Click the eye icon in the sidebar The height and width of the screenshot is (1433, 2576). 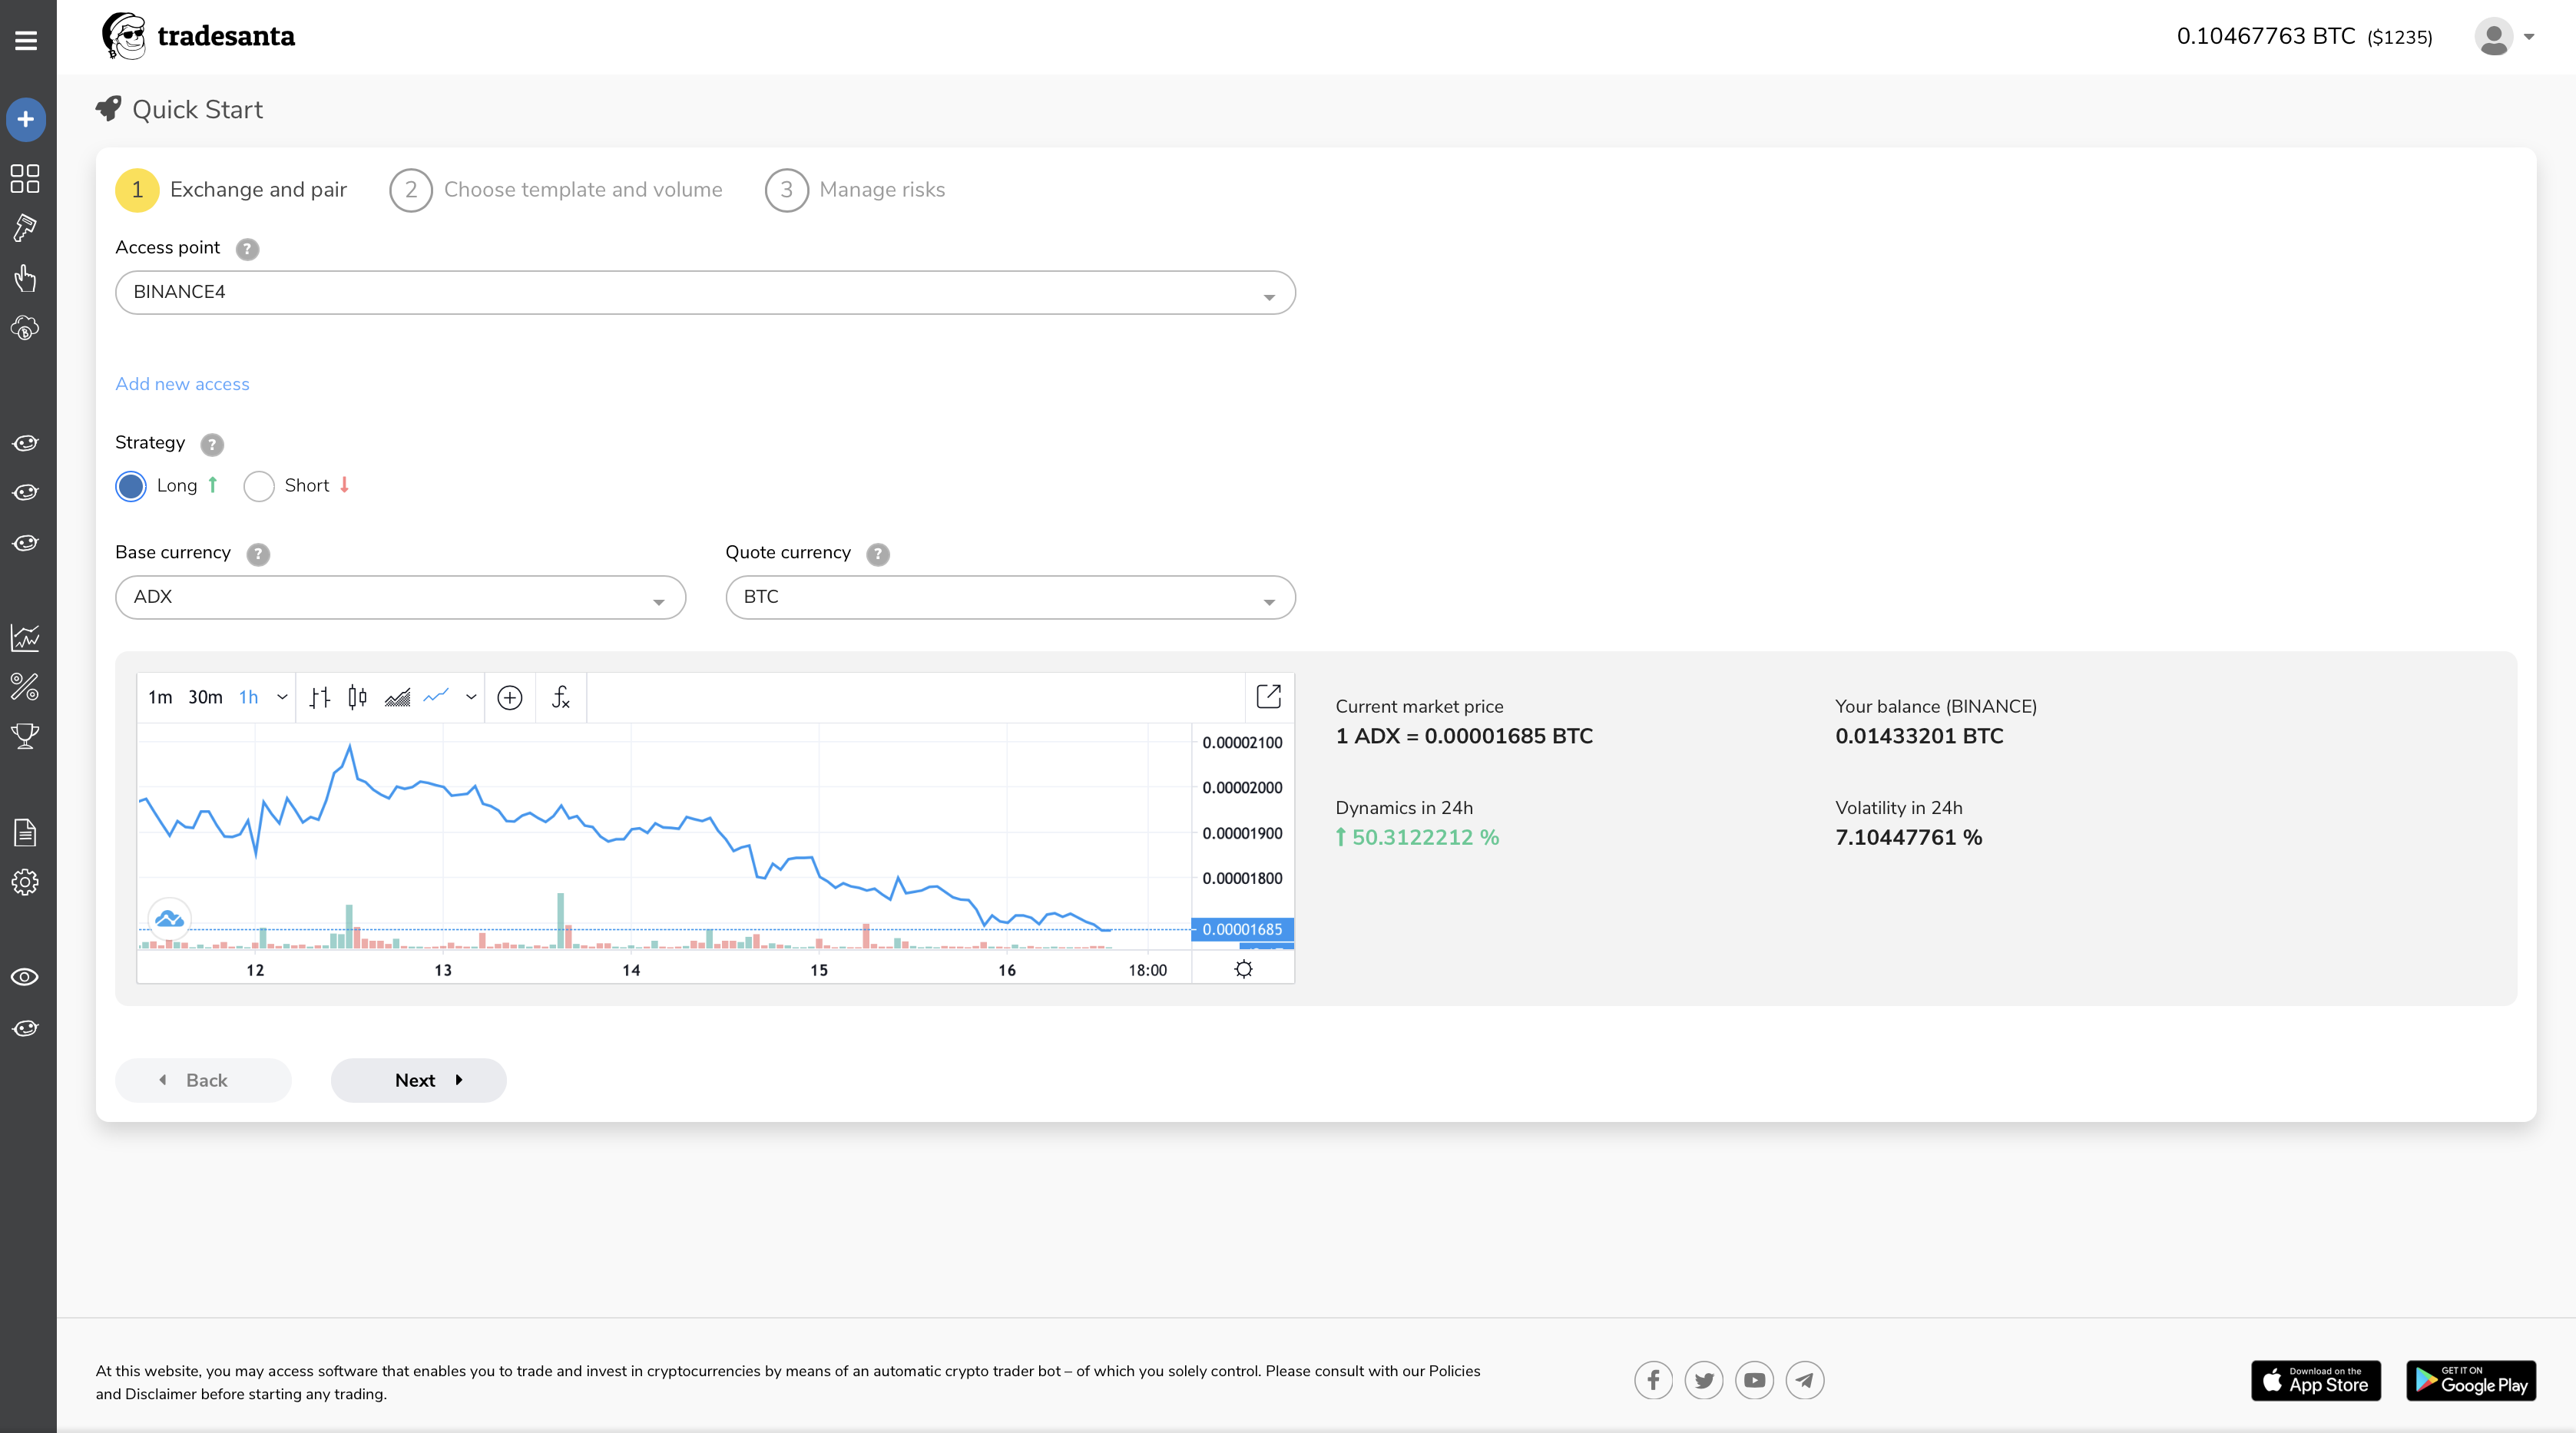pyautogui.click(x=25, y=977)
